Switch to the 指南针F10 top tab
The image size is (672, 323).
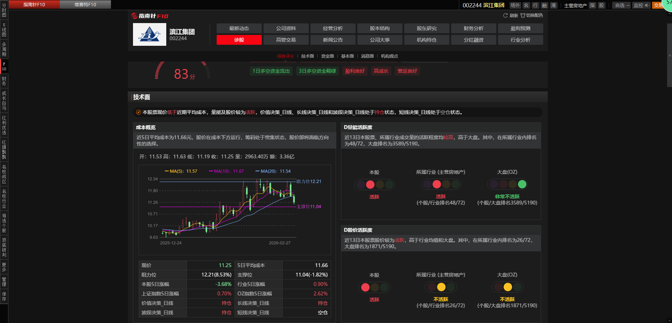[34, 5]
